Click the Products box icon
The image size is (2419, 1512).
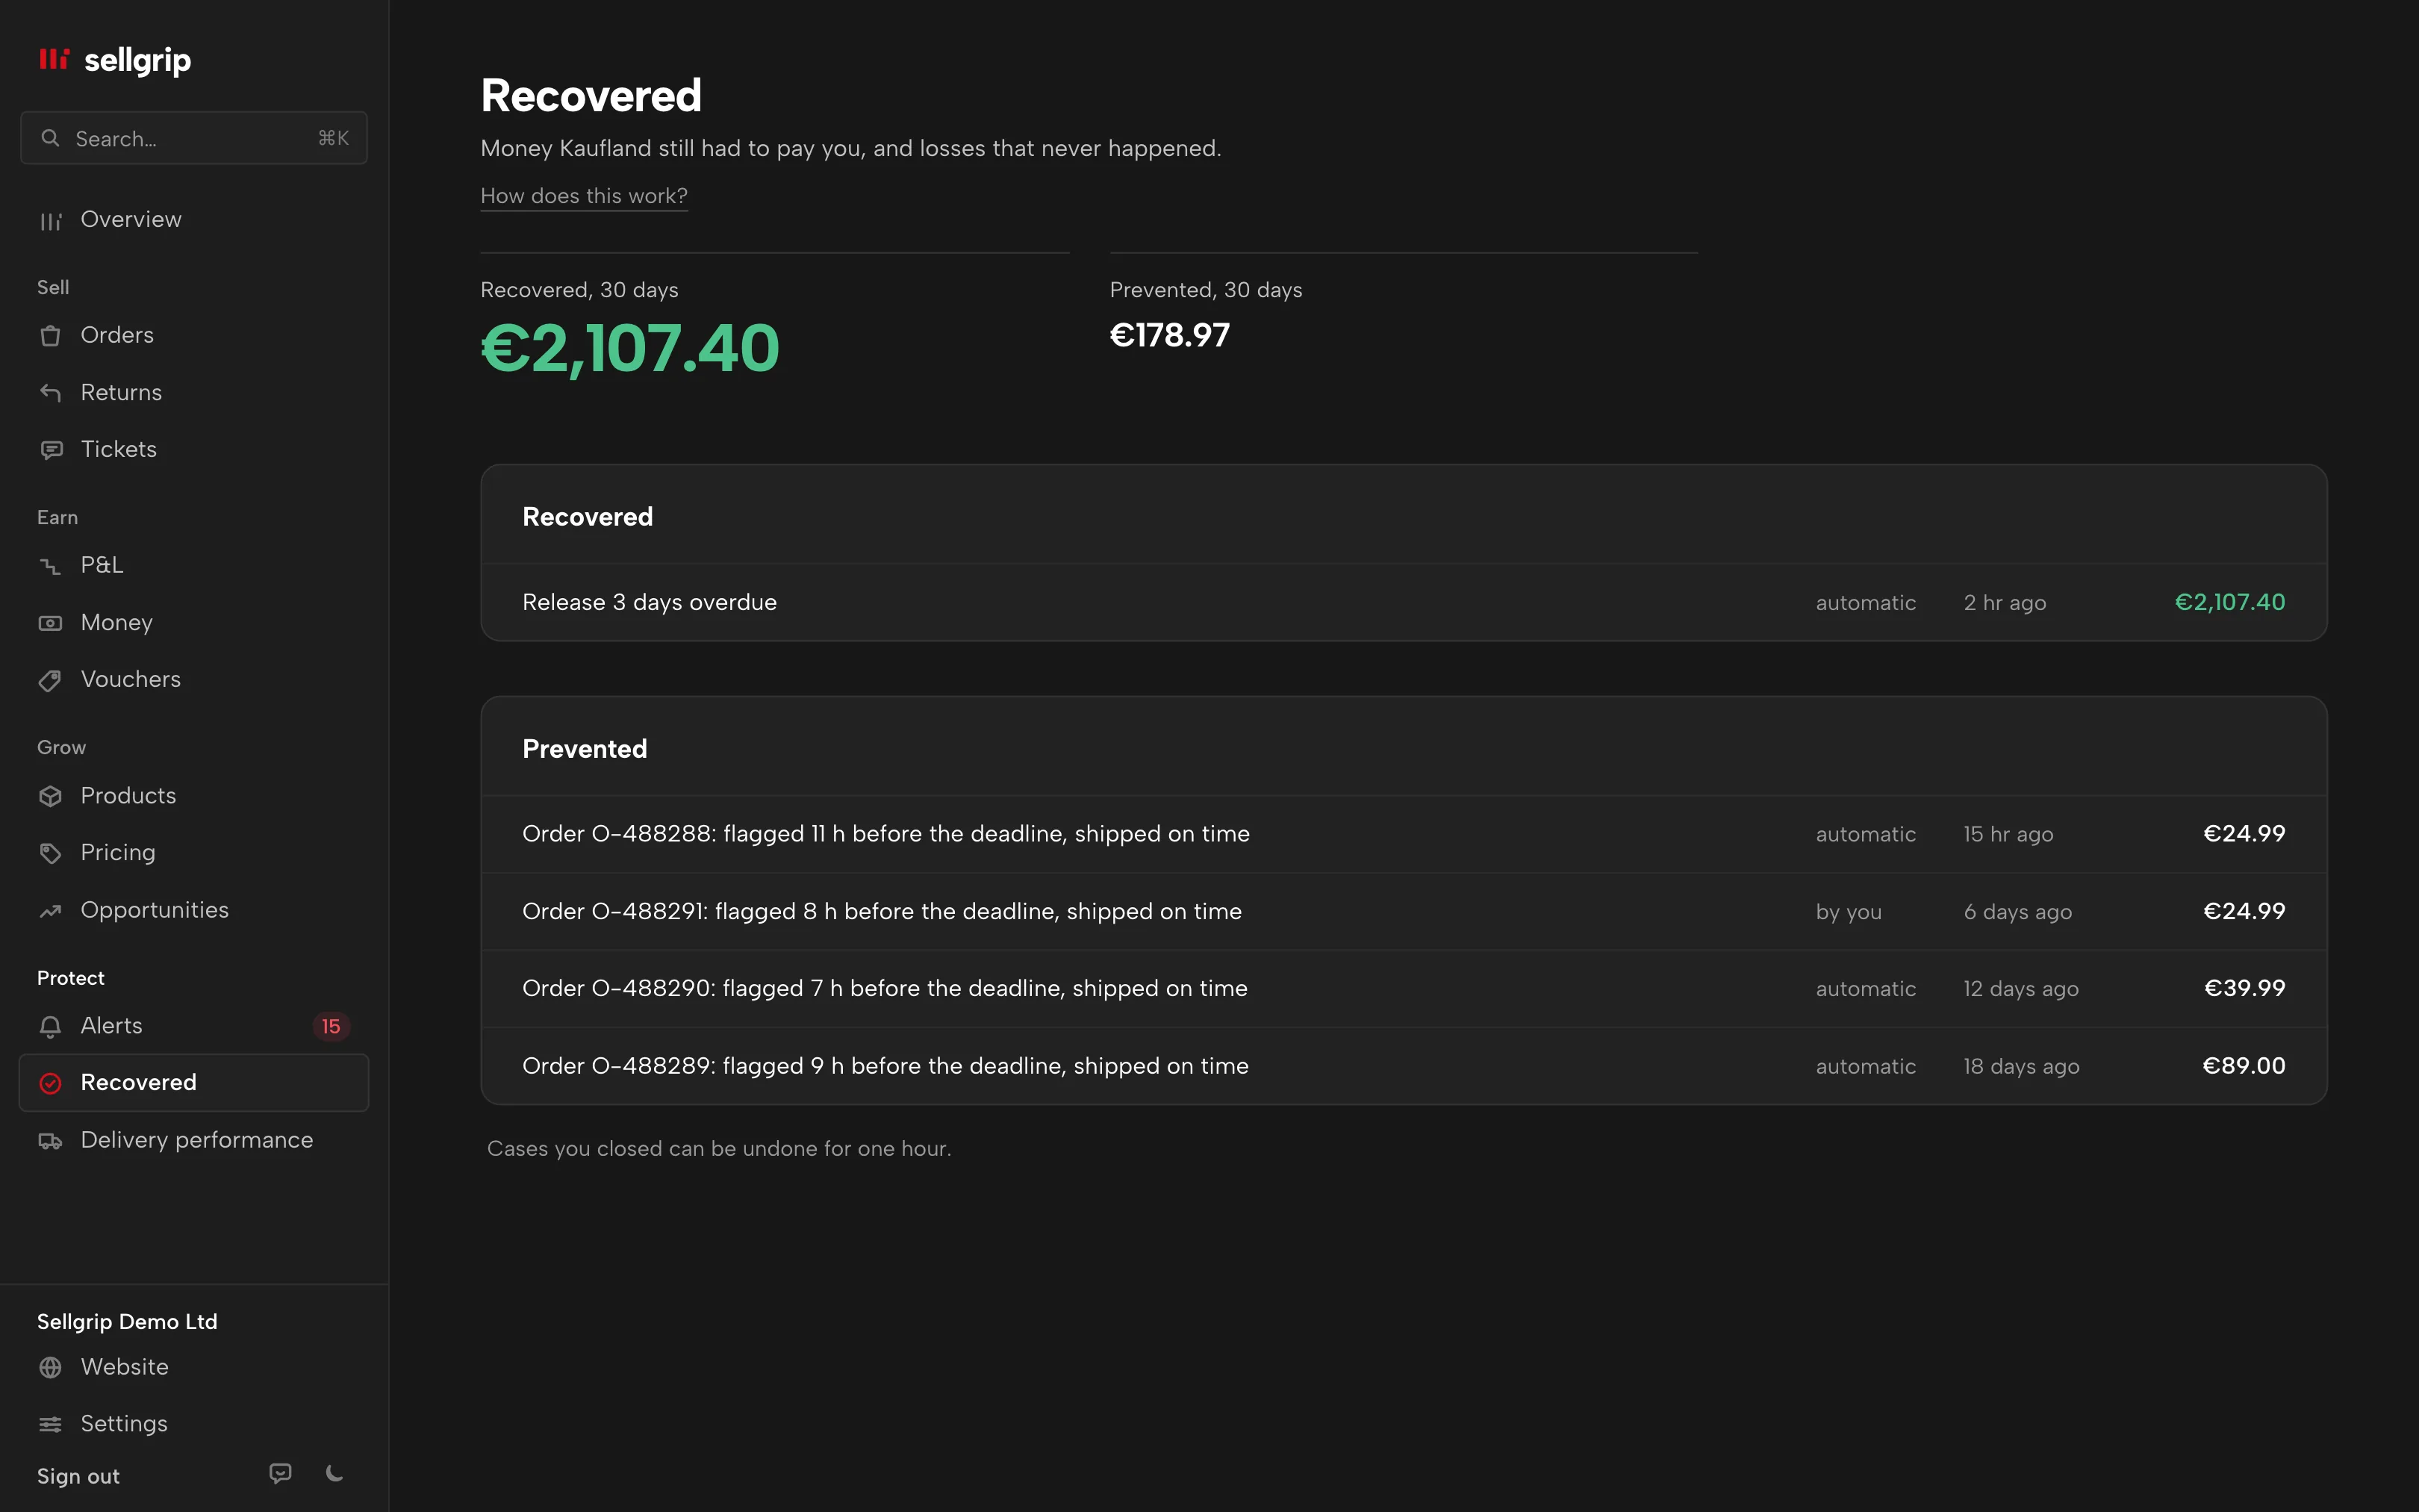50,796
